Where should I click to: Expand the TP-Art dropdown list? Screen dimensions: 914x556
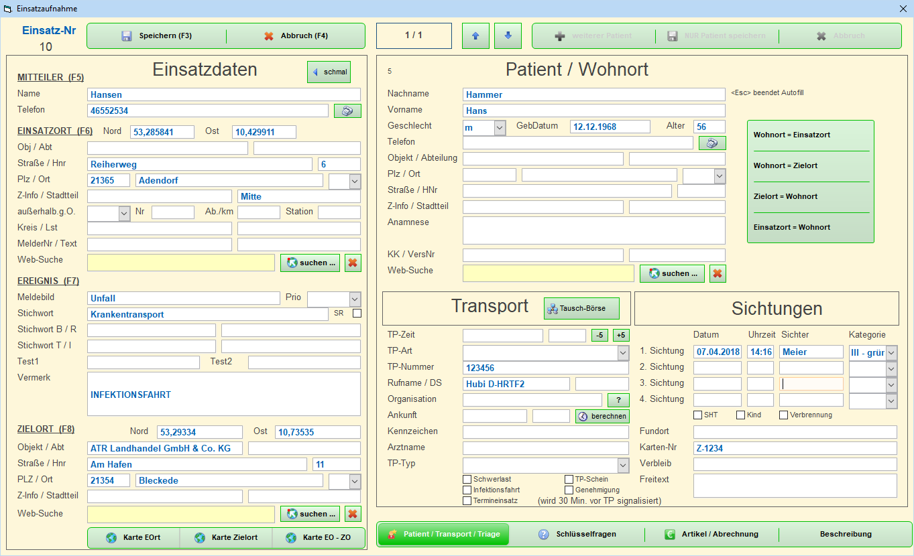[x=622, y=353]
